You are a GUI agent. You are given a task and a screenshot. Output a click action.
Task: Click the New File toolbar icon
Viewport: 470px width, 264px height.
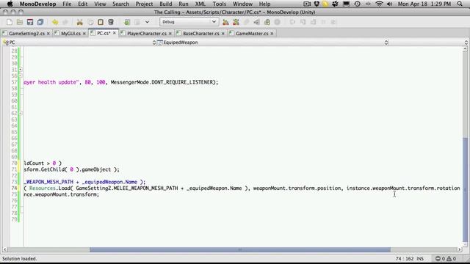click(10, 22)
